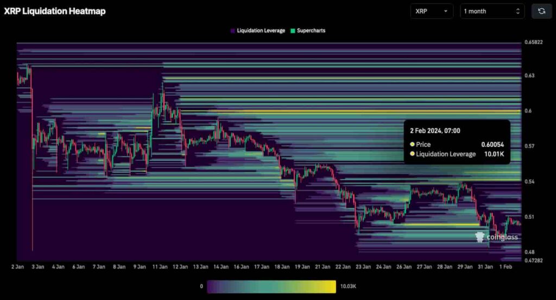Click the 0.54 price label on y-axis
This screenshot has width=556, height=300.
click(529, 181)
